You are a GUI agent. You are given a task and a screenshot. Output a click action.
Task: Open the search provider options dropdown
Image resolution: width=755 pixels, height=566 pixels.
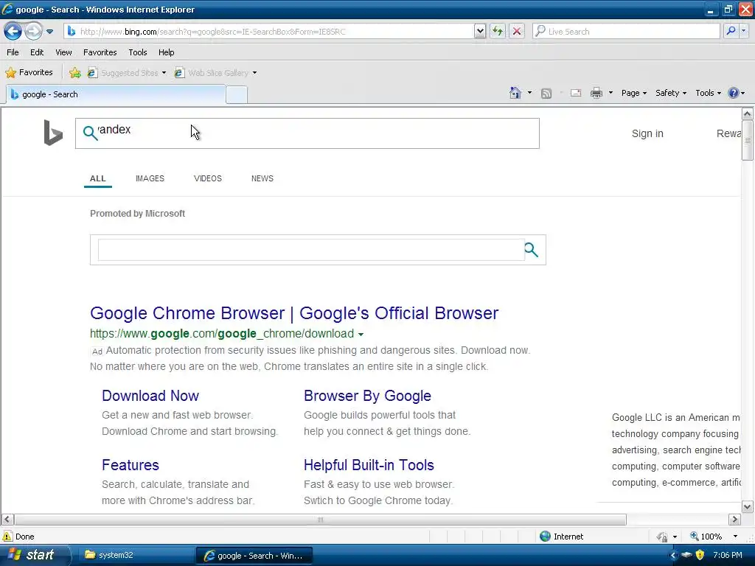pyautogui.click(x=744, y=31)
